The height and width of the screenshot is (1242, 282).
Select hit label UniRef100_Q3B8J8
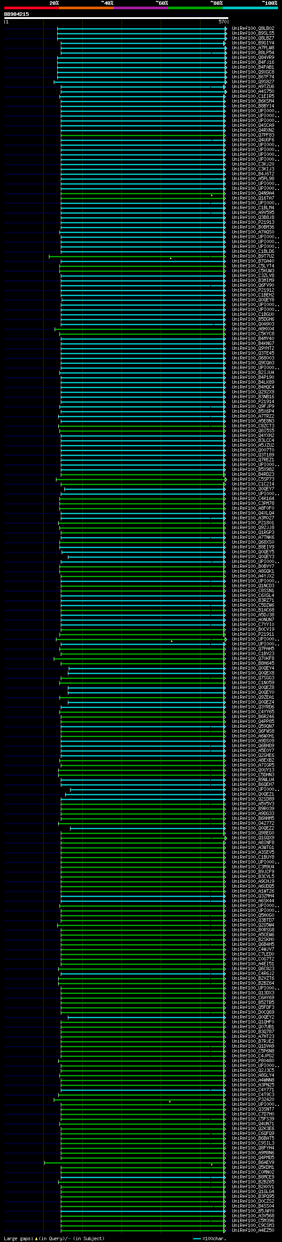(252, 218)
